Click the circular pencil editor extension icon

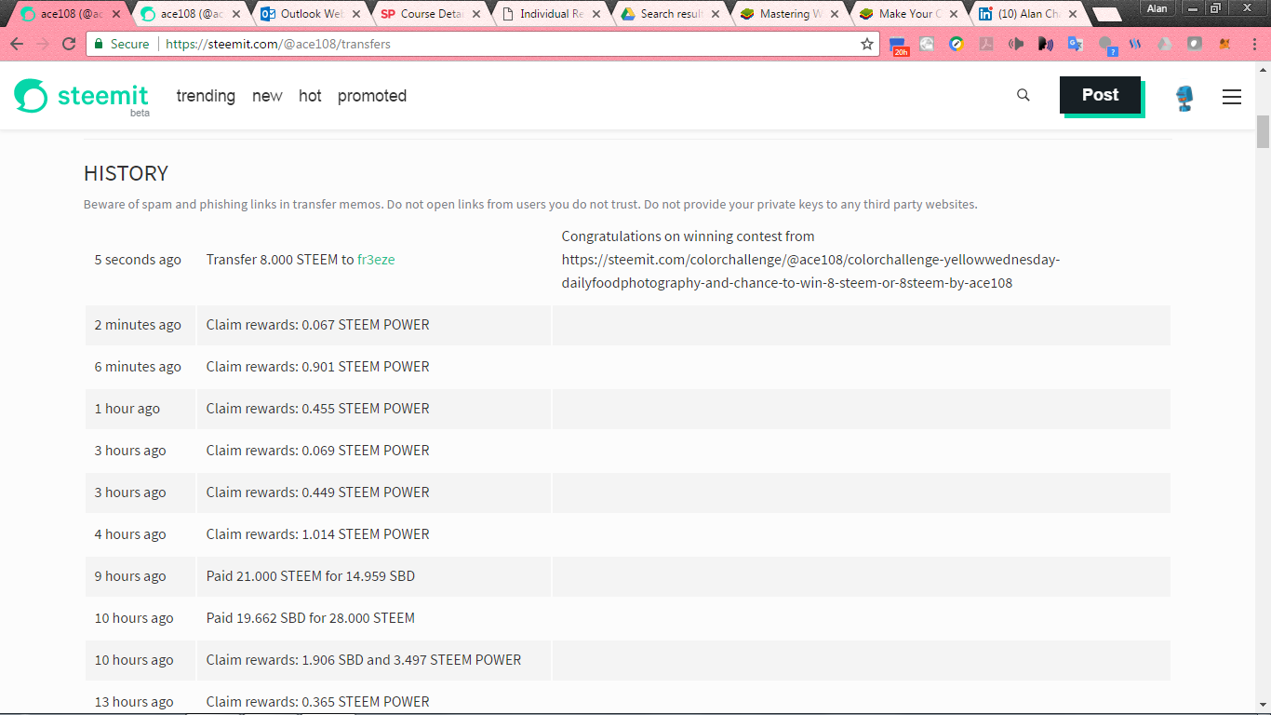956,44
